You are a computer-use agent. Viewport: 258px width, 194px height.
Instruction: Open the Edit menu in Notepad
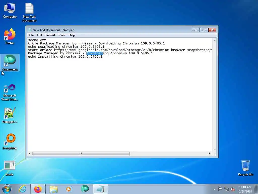click(x=40, y=35)
